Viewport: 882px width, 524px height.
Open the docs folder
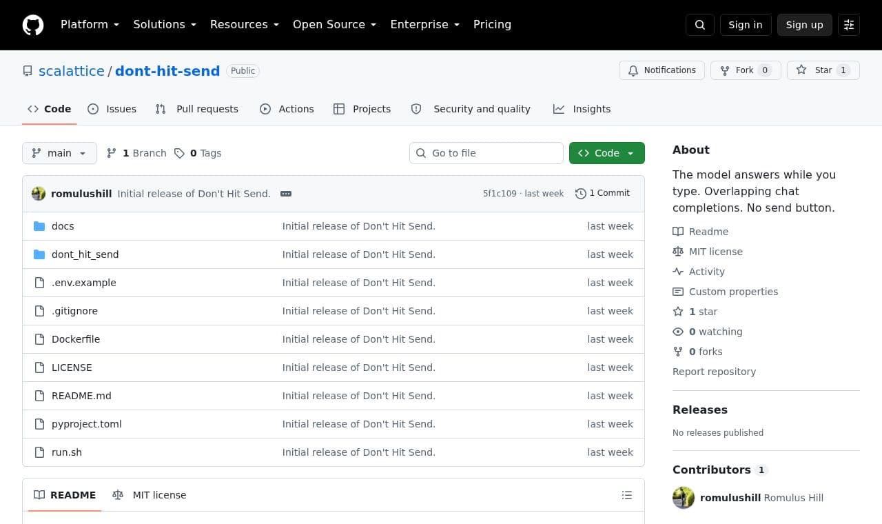(x=63, y=226)
